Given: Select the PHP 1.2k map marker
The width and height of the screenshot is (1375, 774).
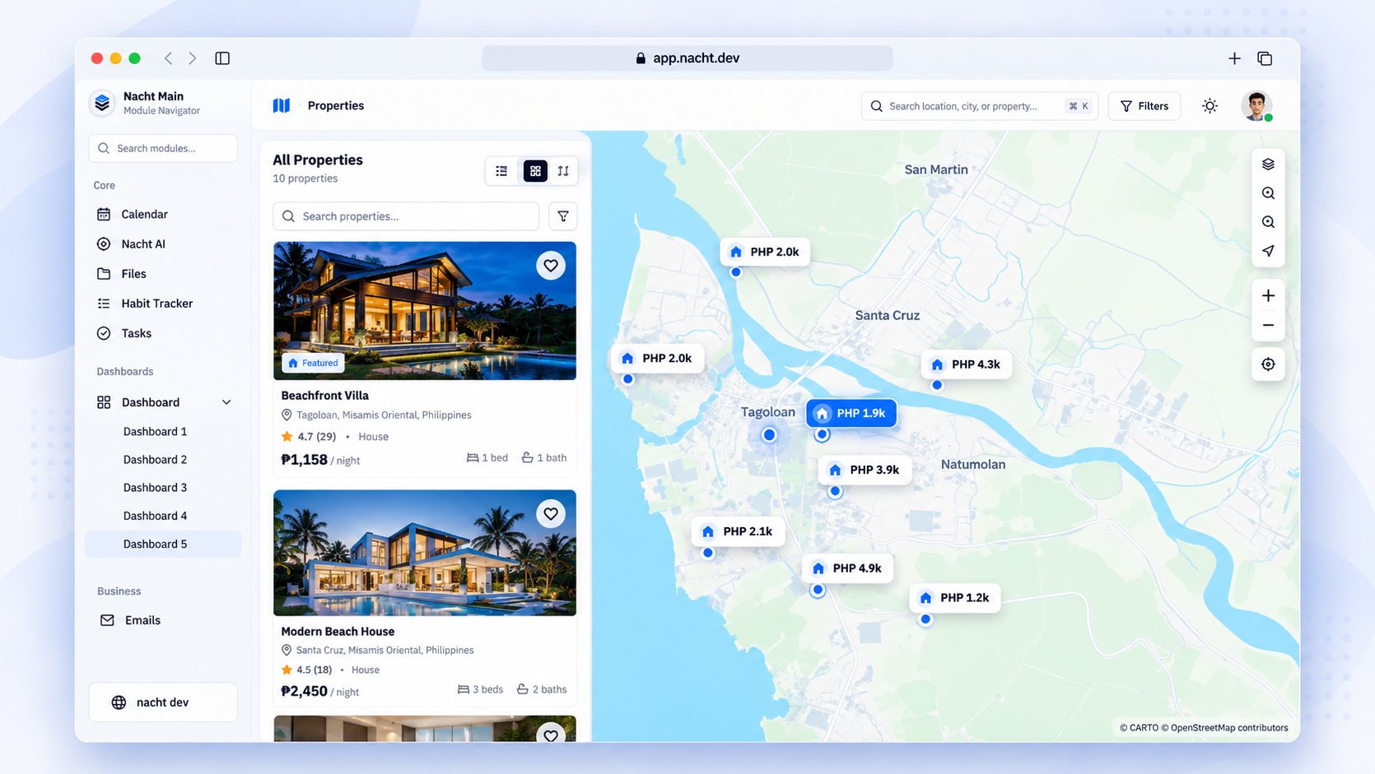Looking at the screenshot, I should click(955, 598).
